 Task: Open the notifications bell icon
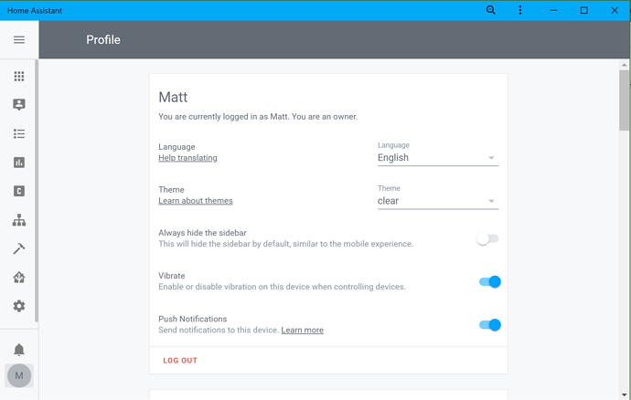click(19, 350)
